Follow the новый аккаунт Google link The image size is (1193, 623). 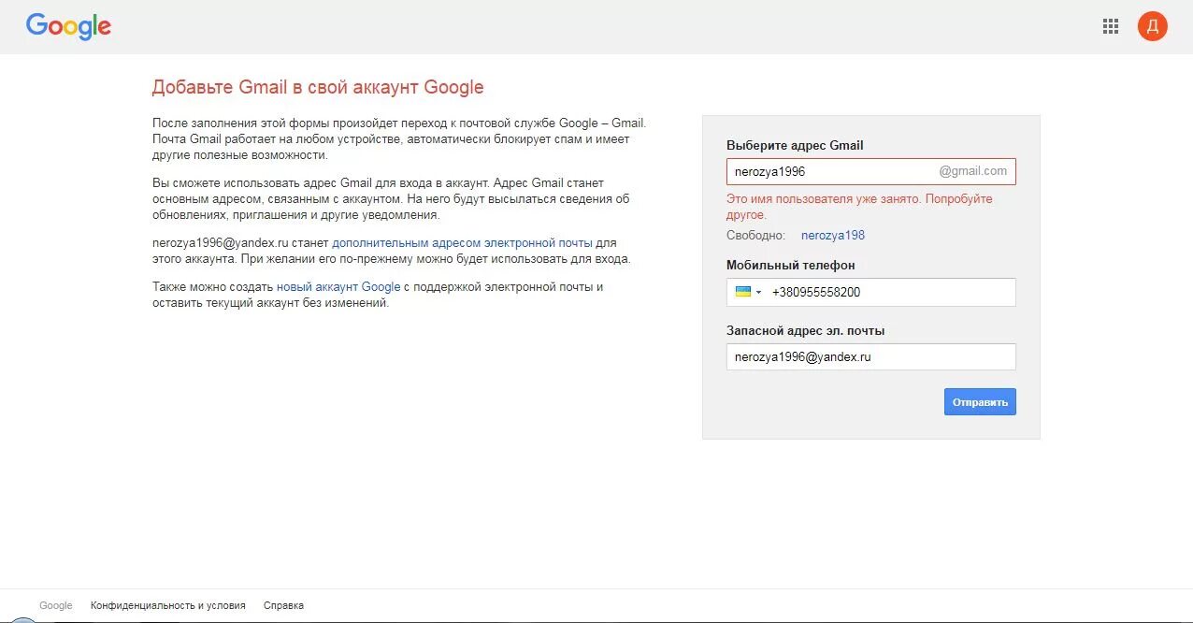[x=338, y=287]
